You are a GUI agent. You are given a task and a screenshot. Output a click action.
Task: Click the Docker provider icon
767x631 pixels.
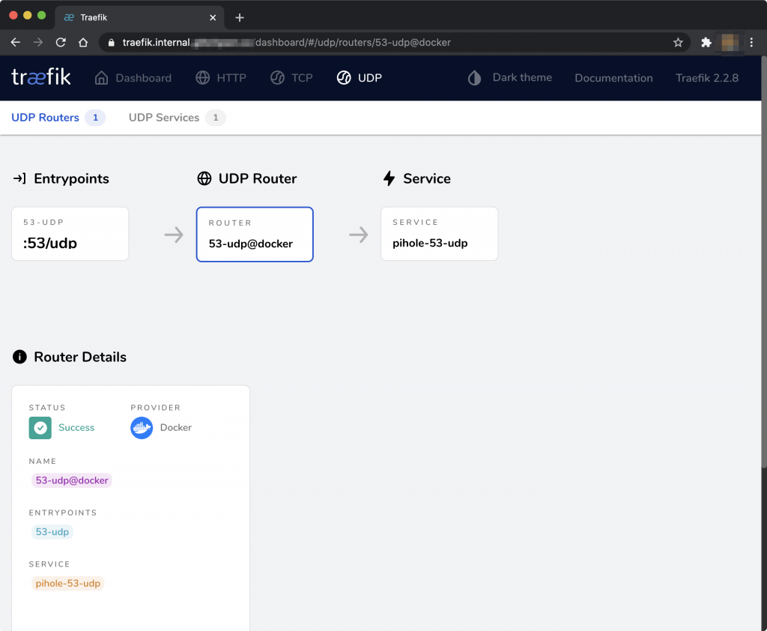(142, 428)
